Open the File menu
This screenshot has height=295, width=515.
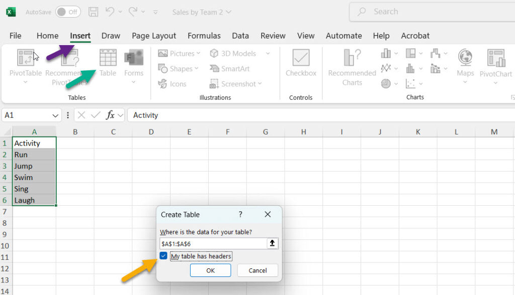point(15,36)
